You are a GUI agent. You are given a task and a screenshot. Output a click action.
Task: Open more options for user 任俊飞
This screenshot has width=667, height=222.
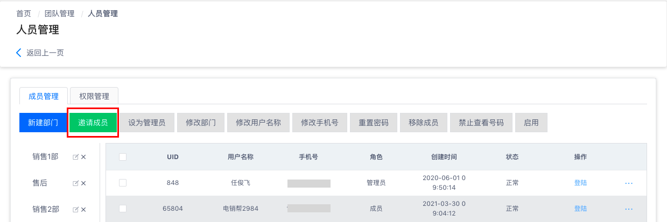[x=629, y=183]
